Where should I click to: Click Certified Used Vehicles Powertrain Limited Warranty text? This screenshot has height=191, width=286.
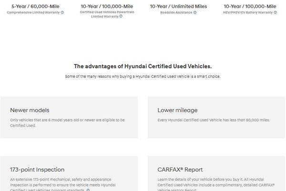pos(107,14)
